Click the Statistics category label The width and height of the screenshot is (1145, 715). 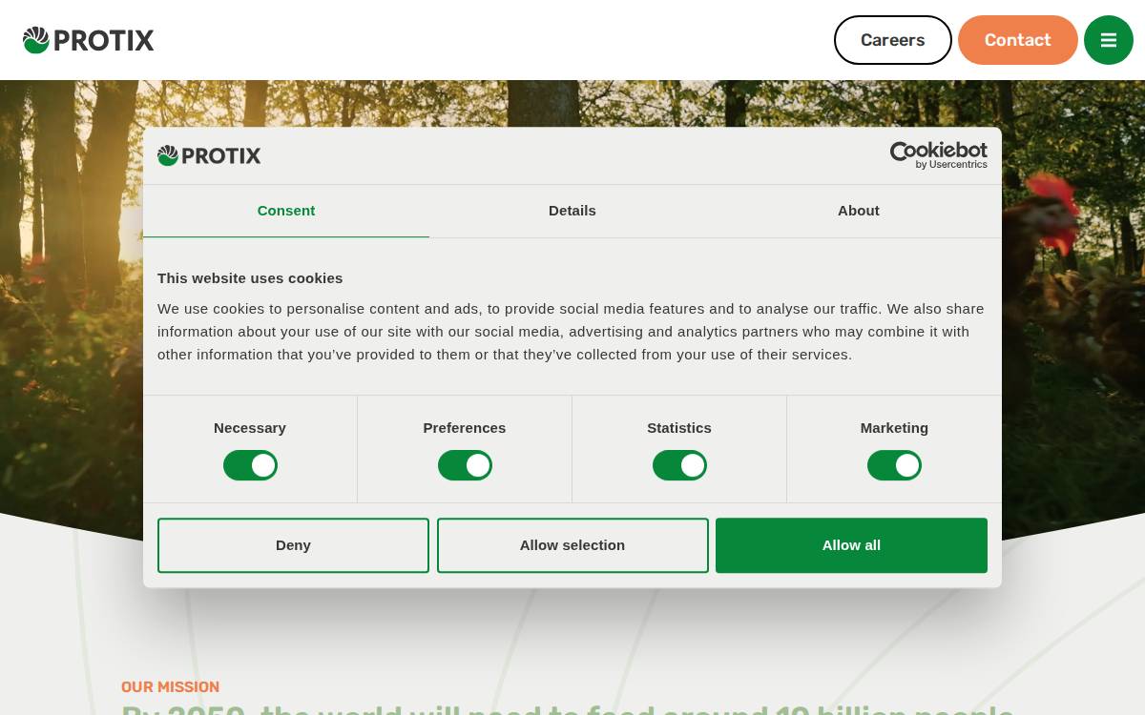click(x=679, y=428)
